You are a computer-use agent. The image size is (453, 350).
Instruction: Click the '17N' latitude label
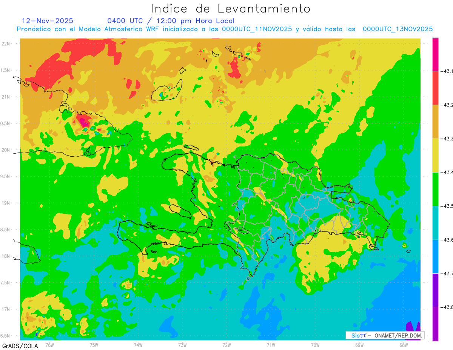[x=6, y=309]
